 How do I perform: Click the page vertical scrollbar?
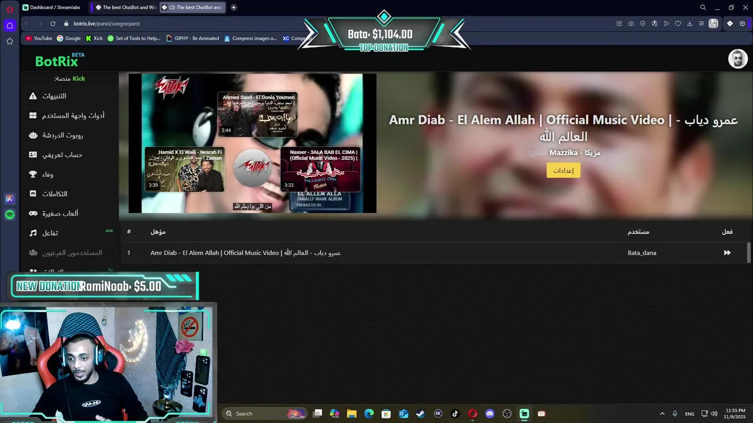pyautogui.click(x=749, y=253)
